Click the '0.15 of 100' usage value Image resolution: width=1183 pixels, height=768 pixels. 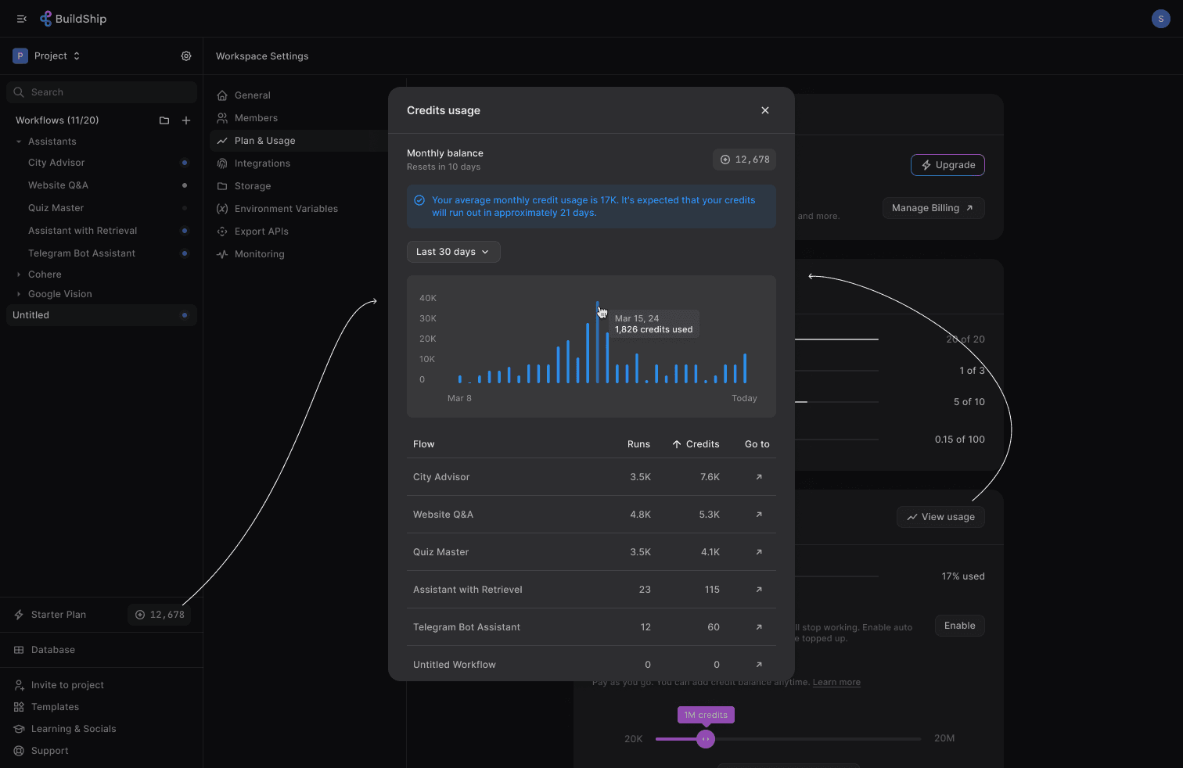(960, 440)
